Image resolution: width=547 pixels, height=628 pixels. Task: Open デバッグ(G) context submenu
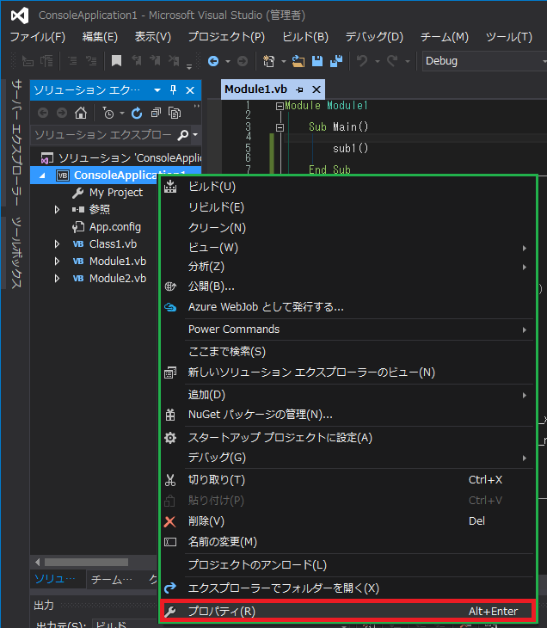click(348, 458)
